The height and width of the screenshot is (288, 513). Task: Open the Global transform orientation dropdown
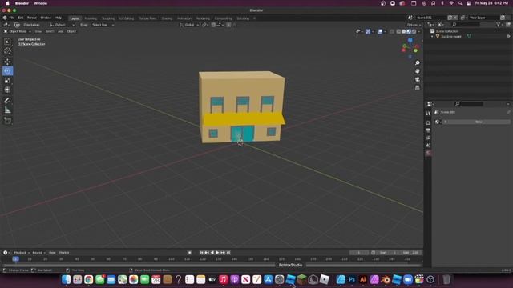point(189,25)
